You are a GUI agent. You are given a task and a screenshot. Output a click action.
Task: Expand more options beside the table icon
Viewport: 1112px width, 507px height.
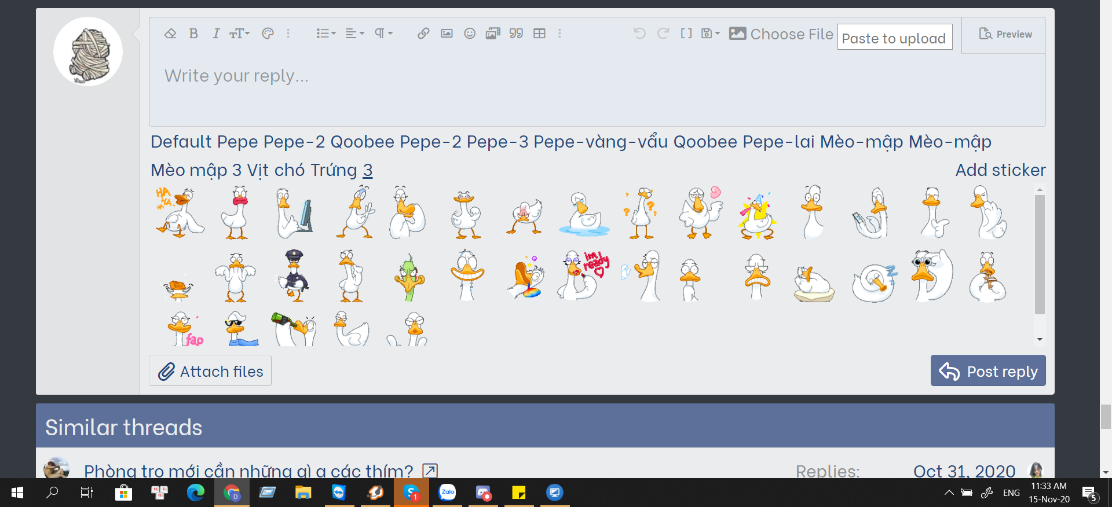(559, 34)
